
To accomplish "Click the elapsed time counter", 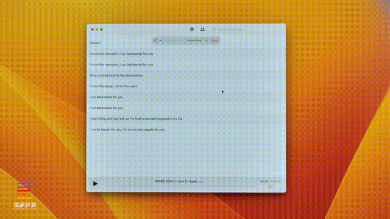I will point(264,181).
